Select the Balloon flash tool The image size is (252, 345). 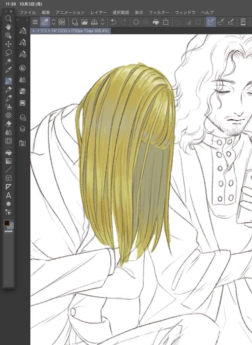(8, 204)
